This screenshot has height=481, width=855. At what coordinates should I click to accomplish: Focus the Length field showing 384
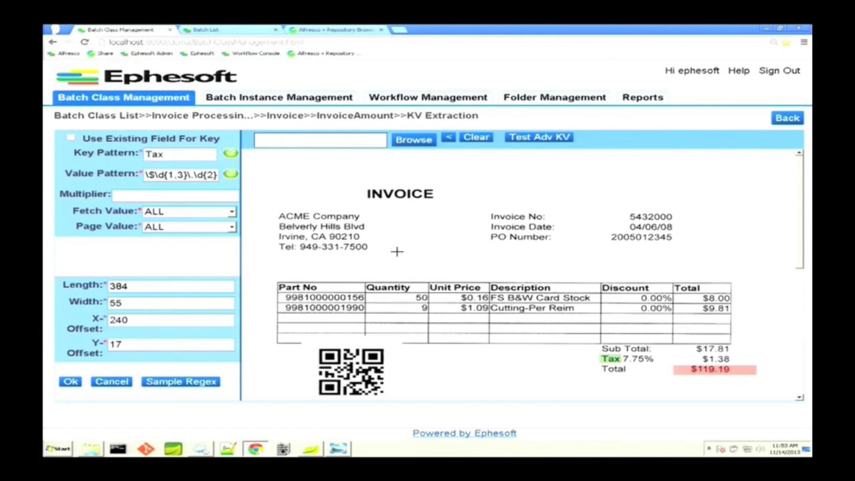[x=171, y=286]
